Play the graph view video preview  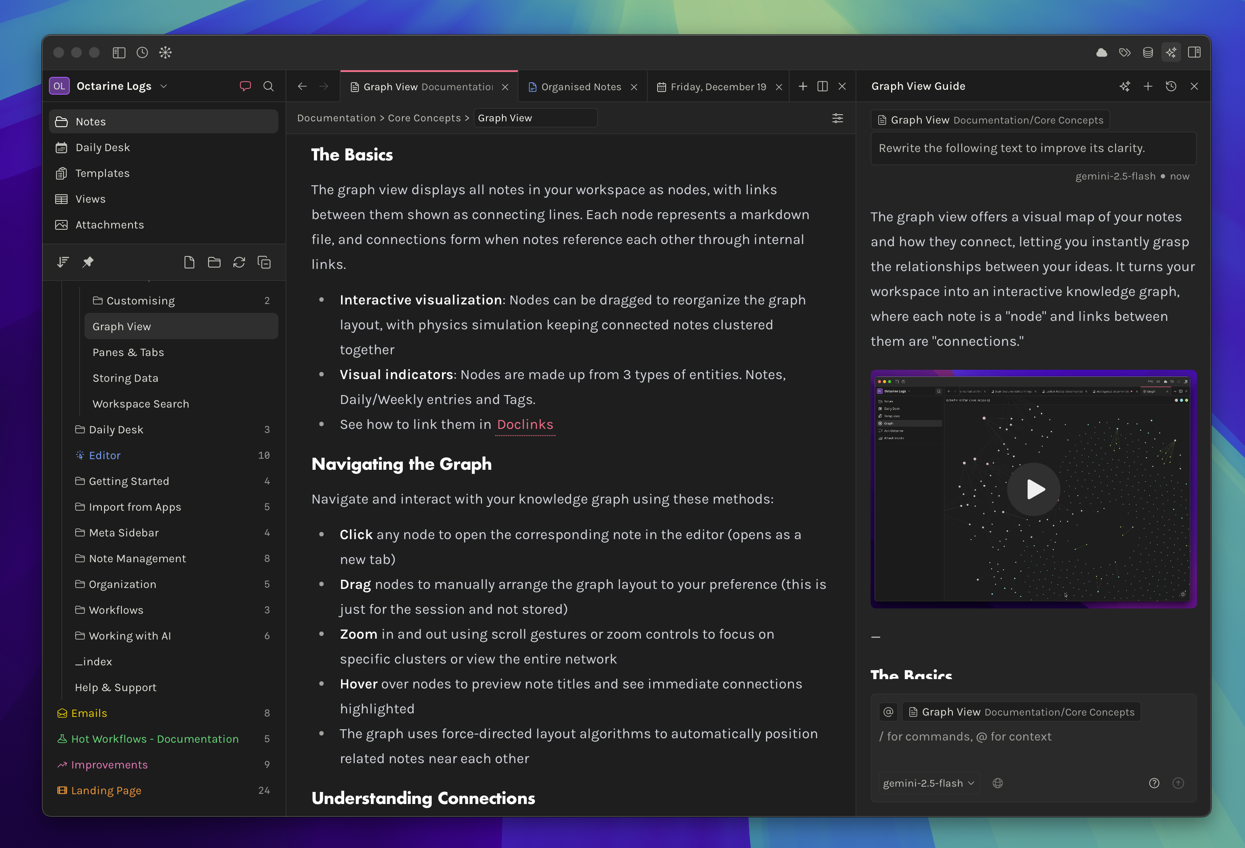click(x=1033, y=489)
